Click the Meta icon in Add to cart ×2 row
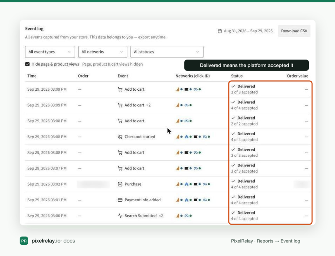335x256 pixels. tap(187, 105)
